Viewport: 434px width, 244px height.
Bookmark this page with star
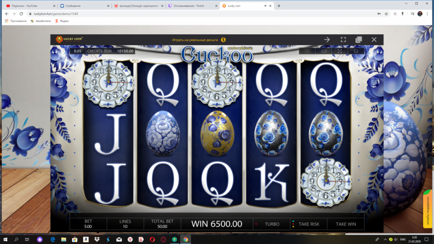386,14
